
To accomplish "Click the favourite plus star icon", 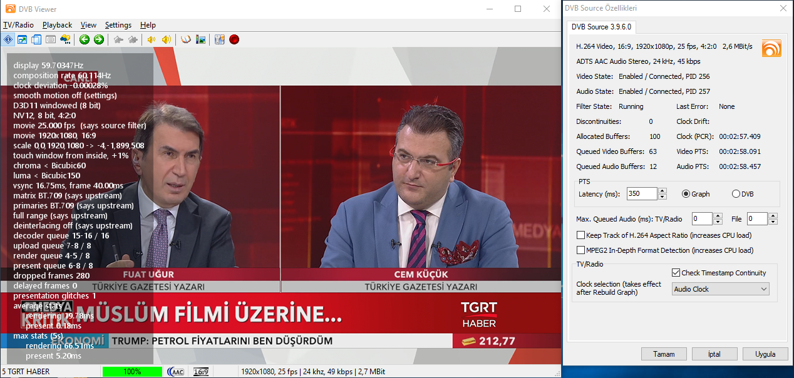I will click(133, 39).
